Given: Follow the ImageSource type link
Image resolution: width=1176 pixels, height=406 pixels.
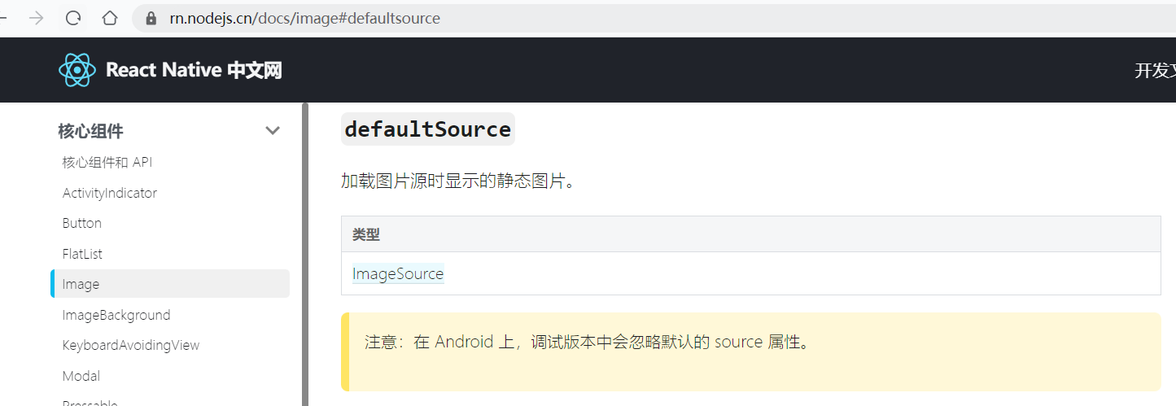Looking at the screenshot, I should (398, 273).
